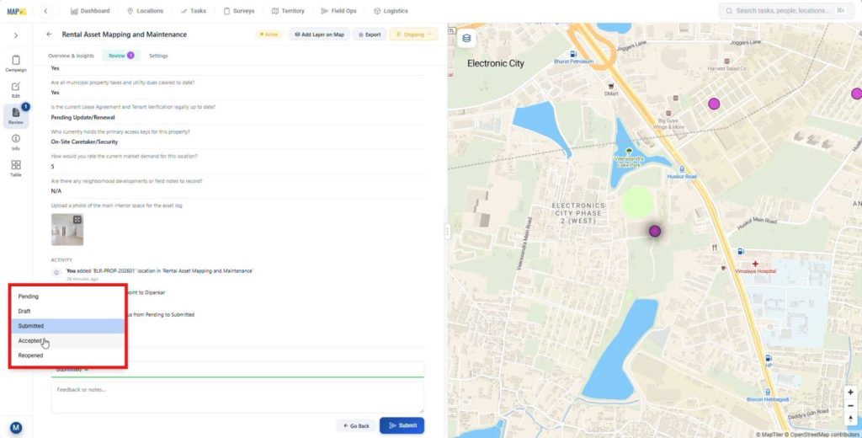Image resolution: width=862 pixels, height=438 pixels.
Task: Click the M user avatar
Action: (16, 428)
